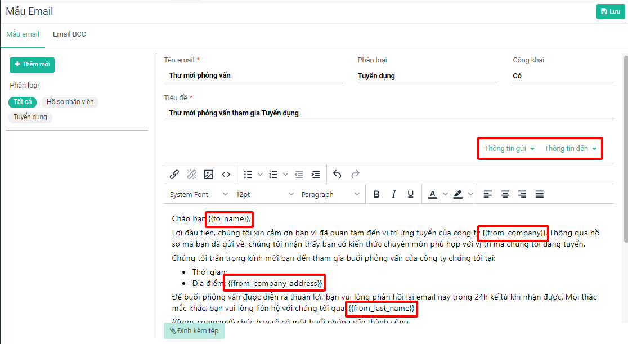
Task: Click the numbered list icon
Action: [x=274, y=175]
